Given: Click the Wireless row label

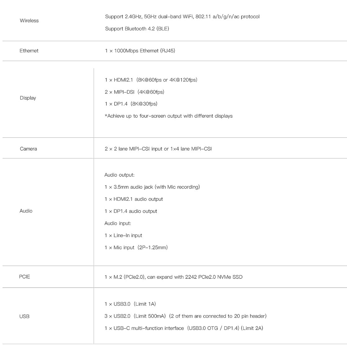Looking at the screenshot, I should [29, 21].
